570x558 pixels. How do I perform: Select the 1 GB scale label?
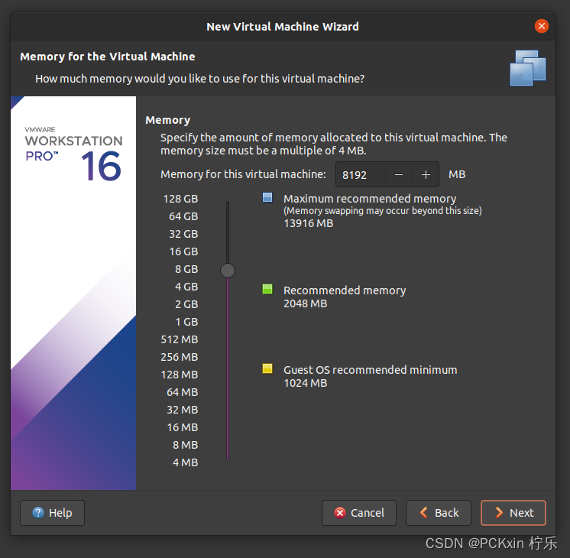[x=186, y=322]
